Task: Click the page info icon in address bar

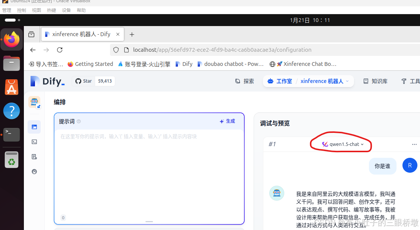Action: [x=126, y=50]
